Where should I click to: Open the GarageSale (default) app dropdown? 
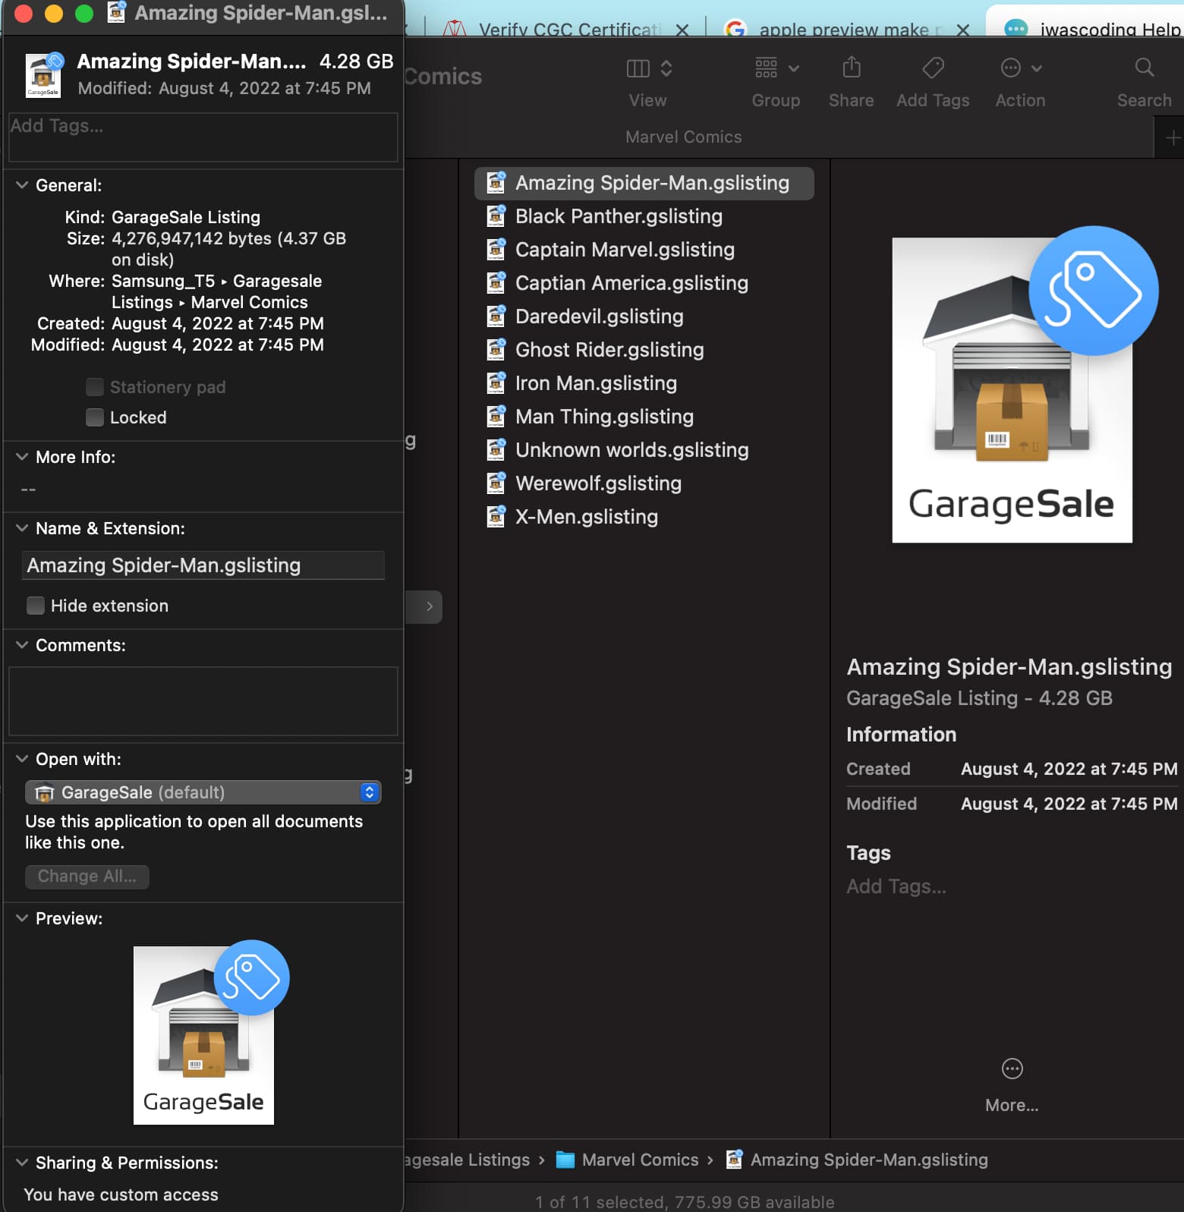[x=203, y=792]
